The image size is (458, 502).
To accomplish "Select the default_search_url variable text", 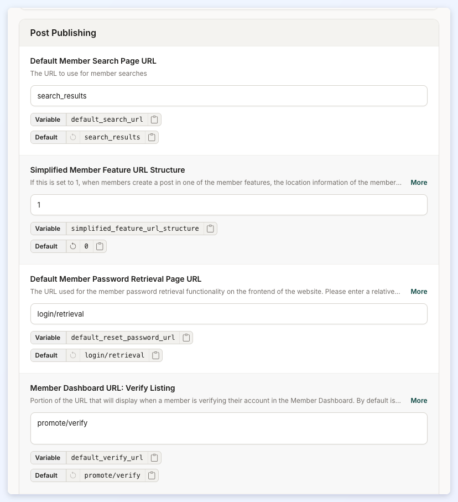I will point(107,120).
